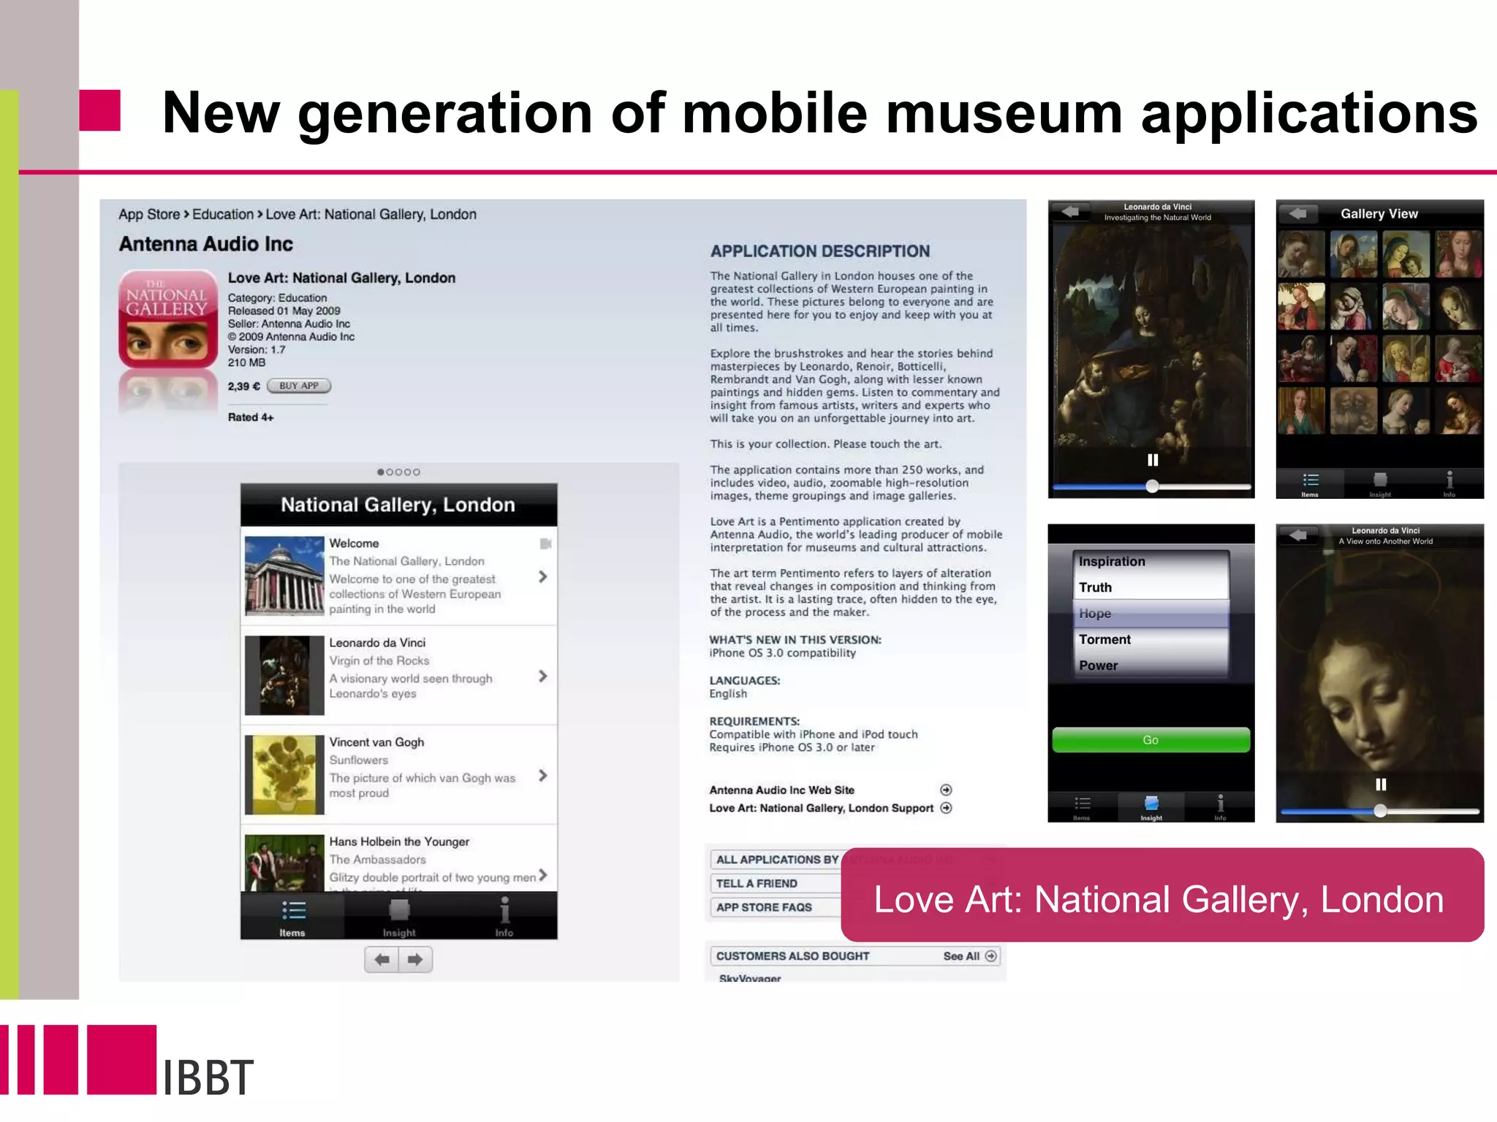The height and width of the screenshot is (1122, 1497).
Task: Click the green Go button
Action: 1151,740
